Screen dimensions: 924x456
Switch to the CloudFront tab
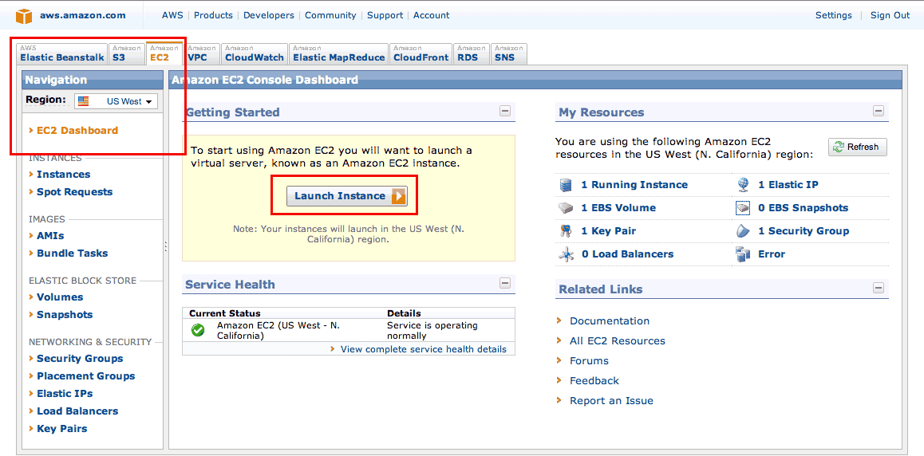coord(421,53)
